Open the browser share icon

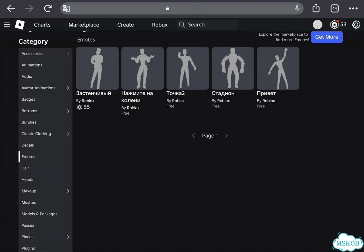click(316, 8)
